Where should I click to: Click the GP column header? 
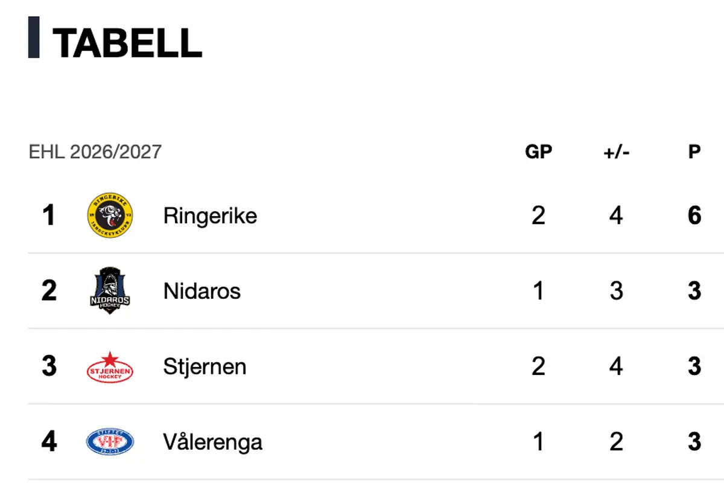coord(539,152)
